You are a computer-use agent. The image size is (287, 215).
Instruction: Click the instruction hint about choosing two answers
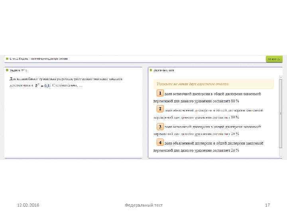coord(214,84)
